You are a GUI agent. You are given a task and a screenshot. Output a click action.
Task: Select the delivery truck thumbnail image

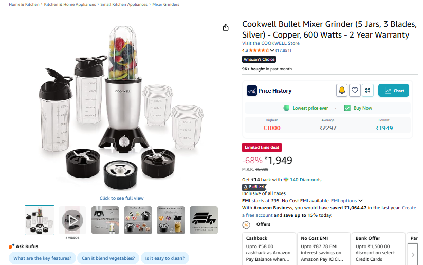204,220
